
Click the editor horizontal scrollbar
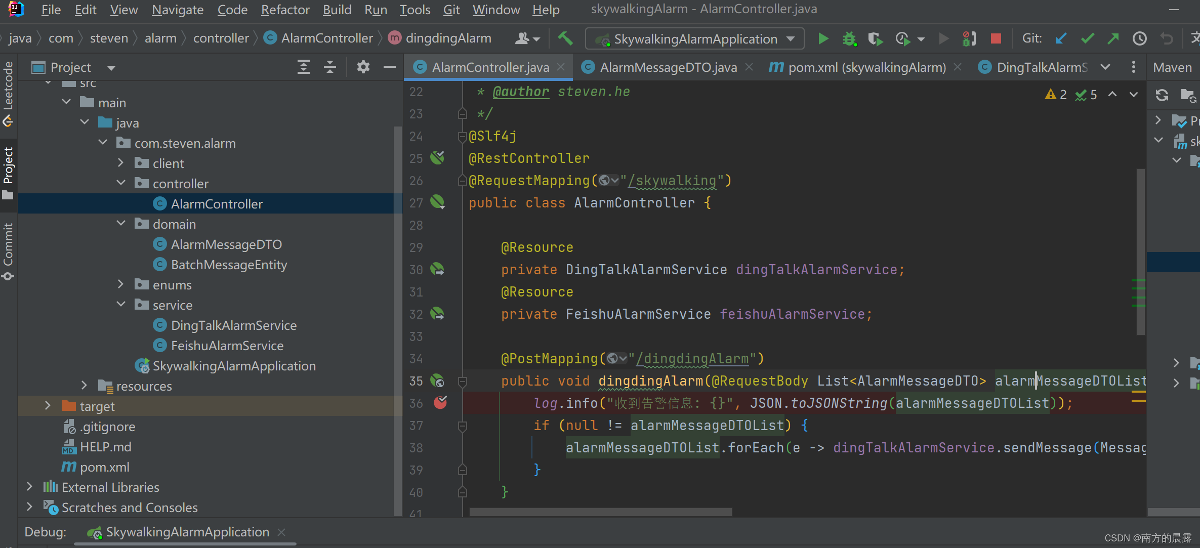[x=600, y=512]
